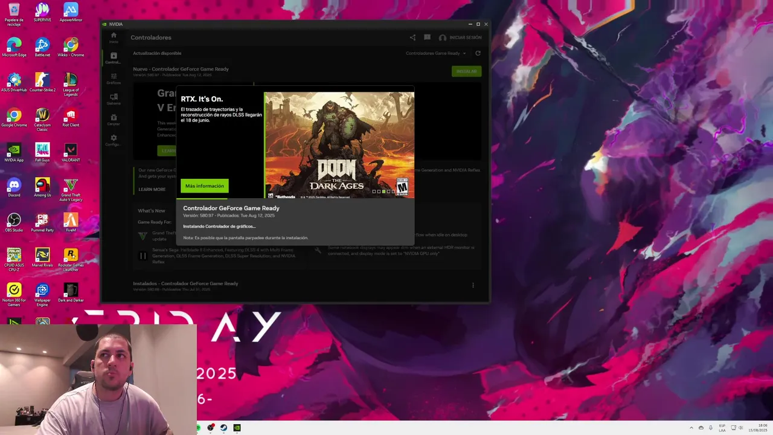Click the OBS-style icon with red badge in taskbar

click(210, 428)
